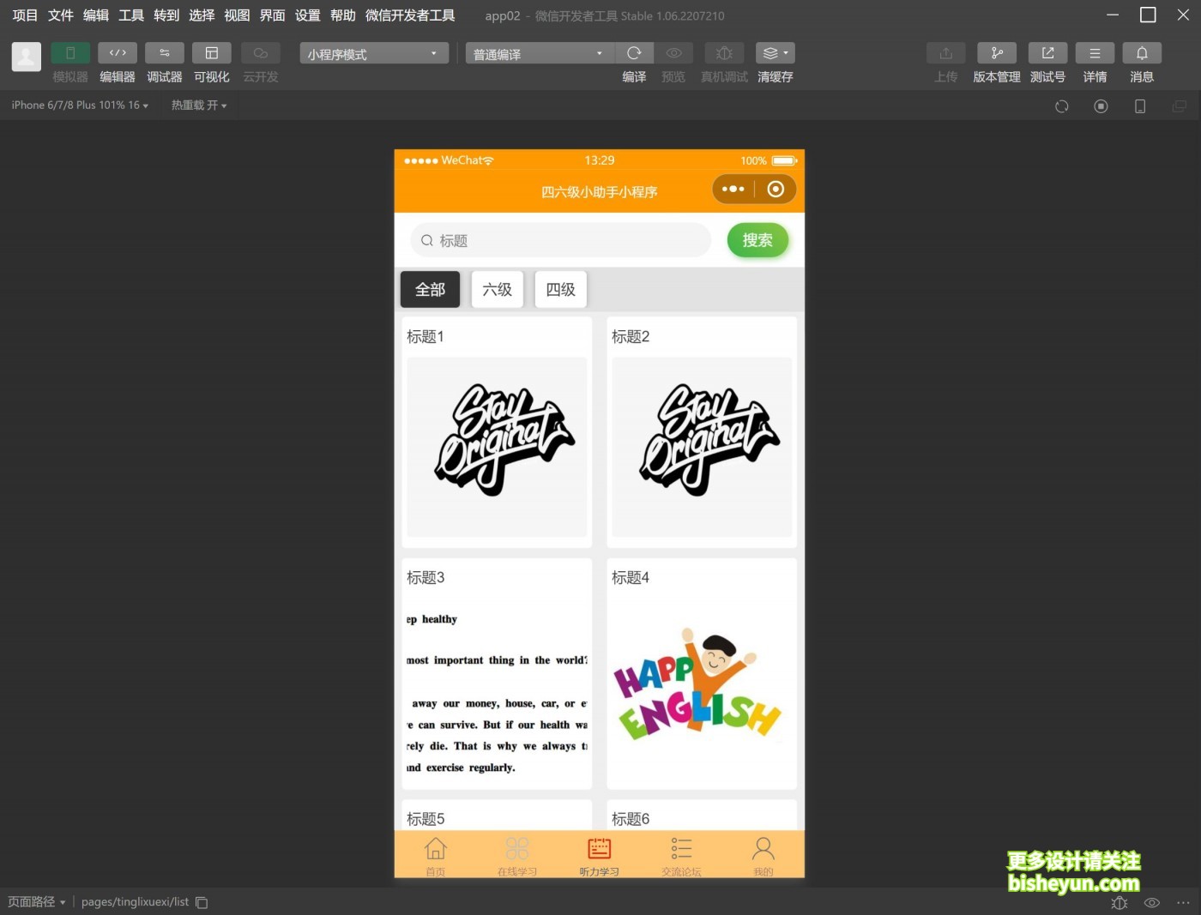The height and width of the screenshot is (915, 1201).
Task: Go to the 在线学习 tab
Action: [517, 855]
